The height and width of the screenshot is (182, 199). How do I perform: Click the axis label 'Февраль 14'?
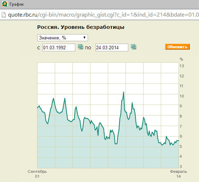pos(178,174)
